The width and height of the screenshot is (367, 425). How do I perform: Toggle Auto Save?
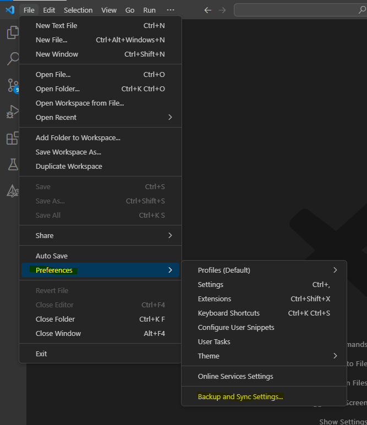click(x=100, y=256)
